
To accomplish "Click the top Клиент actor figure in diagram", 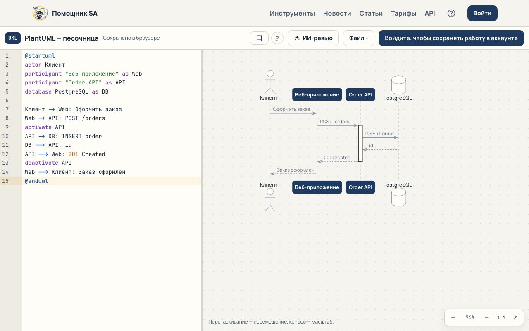I will coord(270,82).
